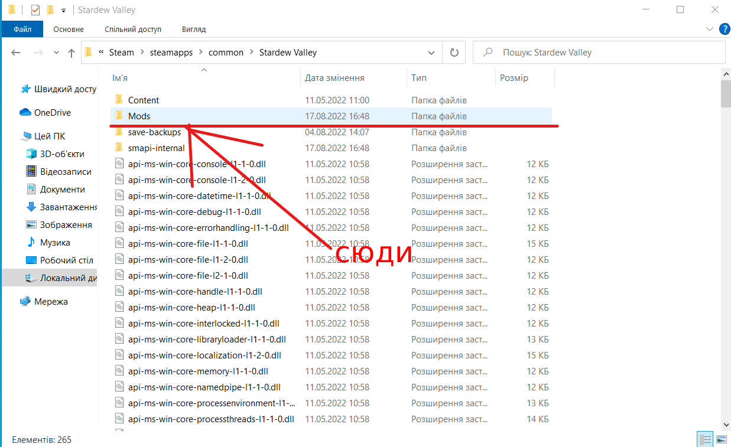Open the Help question mark icon
This screenshot has height=447, width=731.
pyautogui.click(x=724, y=29)
